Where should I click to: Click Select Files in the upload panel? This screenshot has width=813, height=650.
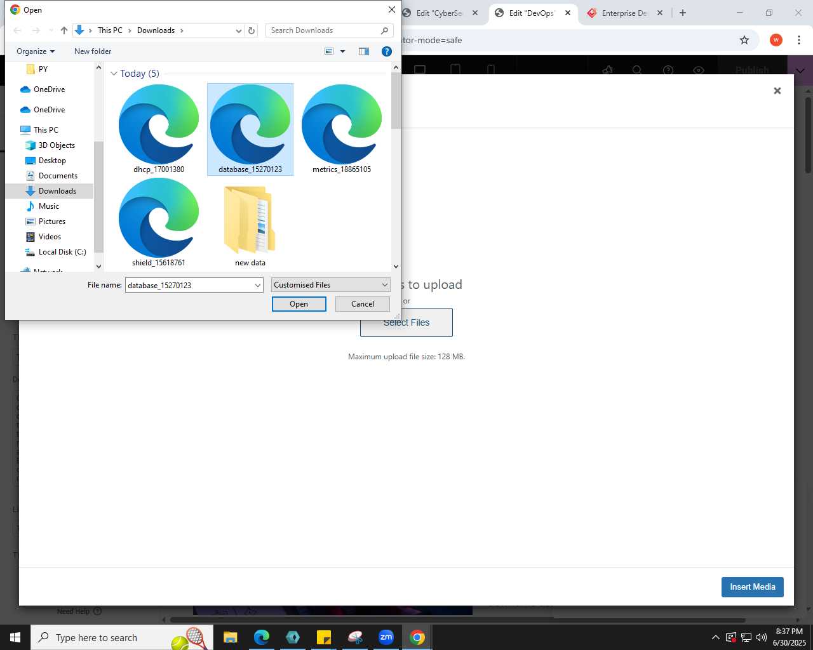click(x=406, y=322)
